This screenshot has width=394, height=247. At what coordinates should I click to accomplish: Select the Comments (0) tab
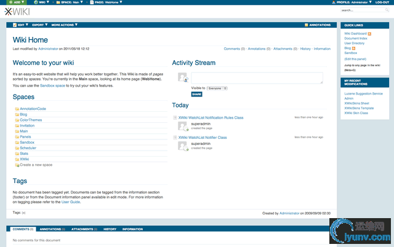[23, 229]
